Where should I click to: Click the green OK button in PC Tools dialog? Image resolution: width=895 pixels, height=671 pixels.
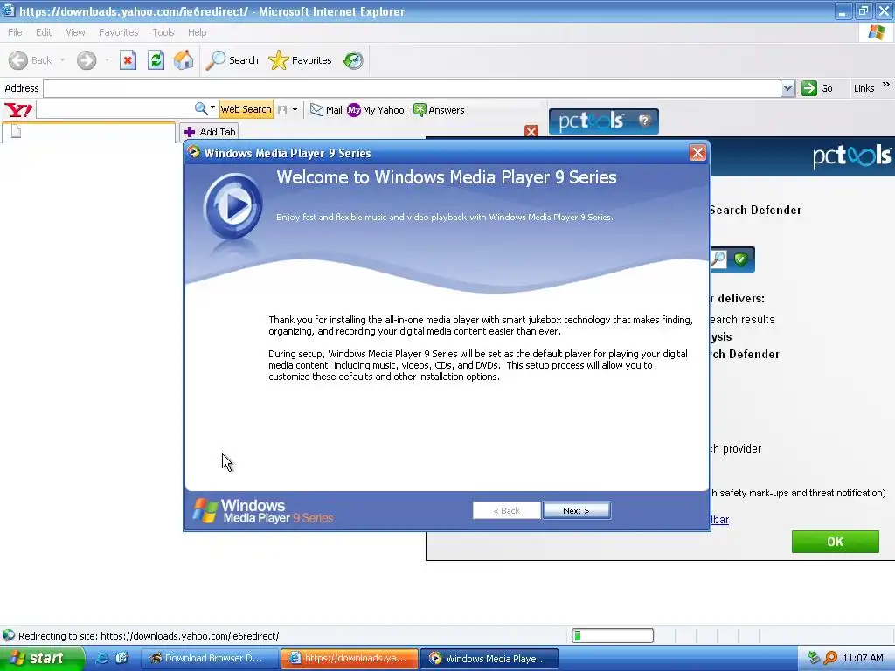835,542
